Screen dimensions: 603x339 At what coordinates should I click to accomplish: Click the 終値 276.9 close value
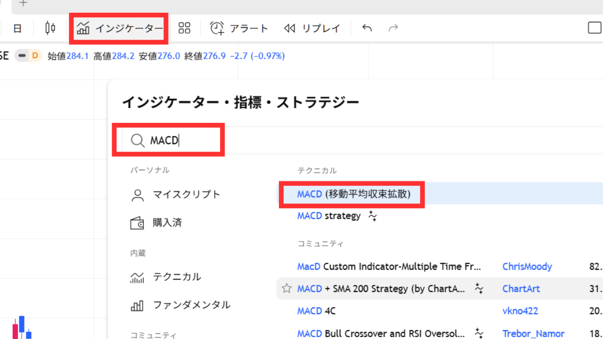[205, 56]
